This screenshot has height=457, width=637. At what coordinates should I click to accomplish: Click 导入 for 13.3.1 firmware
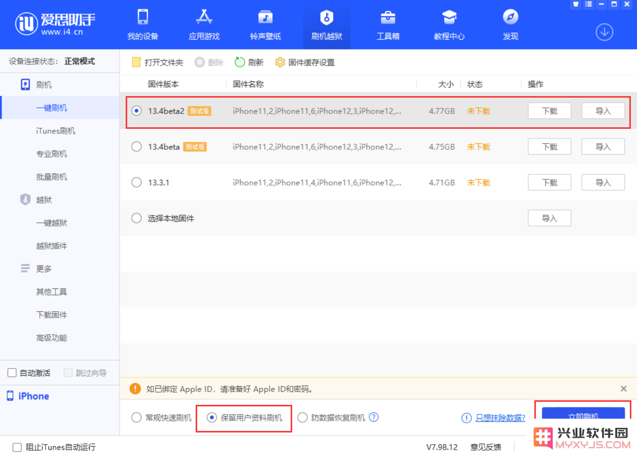(x=603, y=182)
